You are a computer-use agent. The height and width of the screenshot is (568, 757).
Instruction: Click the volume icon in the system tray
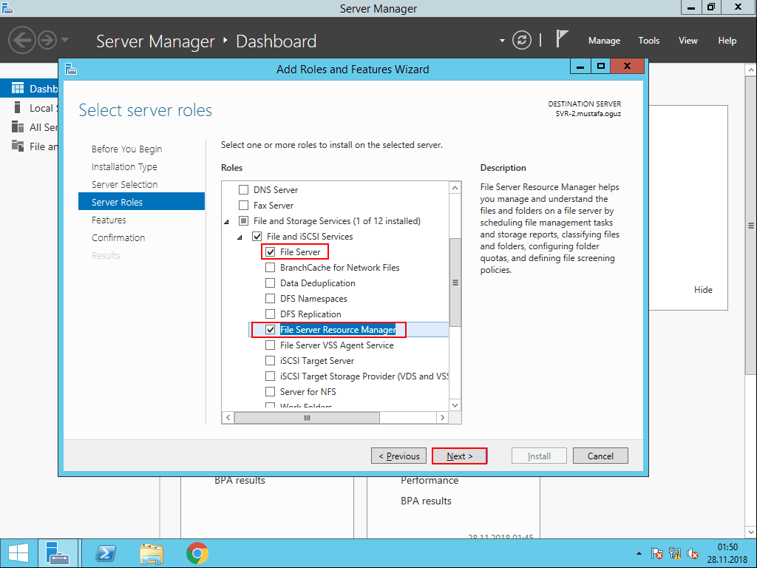coord(693,553)
